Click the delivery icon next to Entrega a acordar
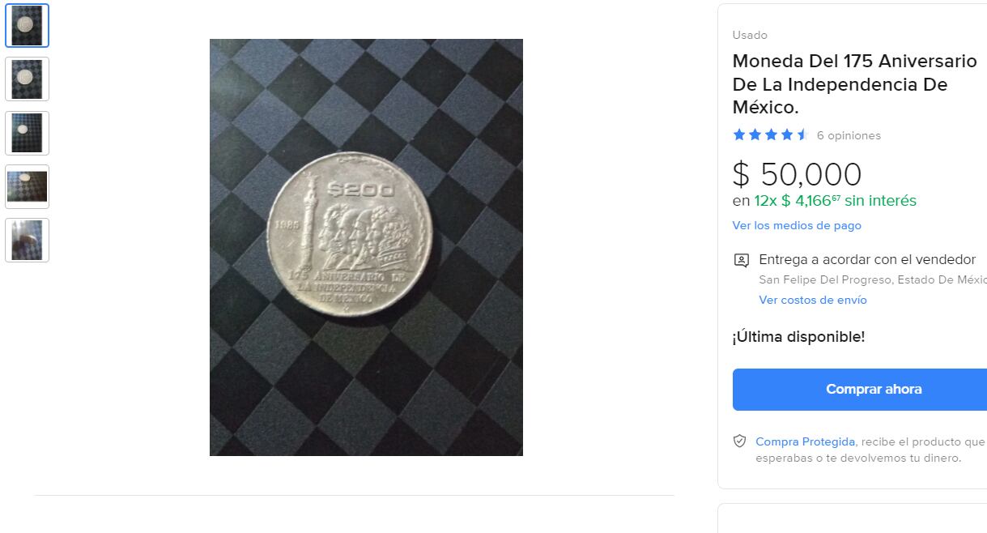 (741, 260)
